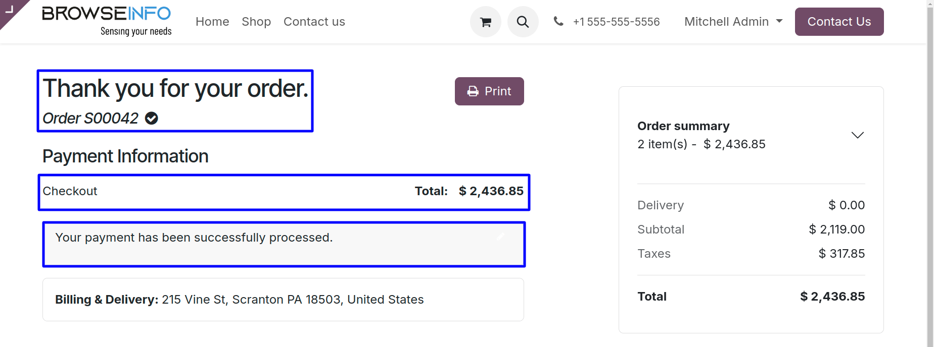Select the Contact us navigation link
This screenshot has height=347, width=934.
(314, 22)
